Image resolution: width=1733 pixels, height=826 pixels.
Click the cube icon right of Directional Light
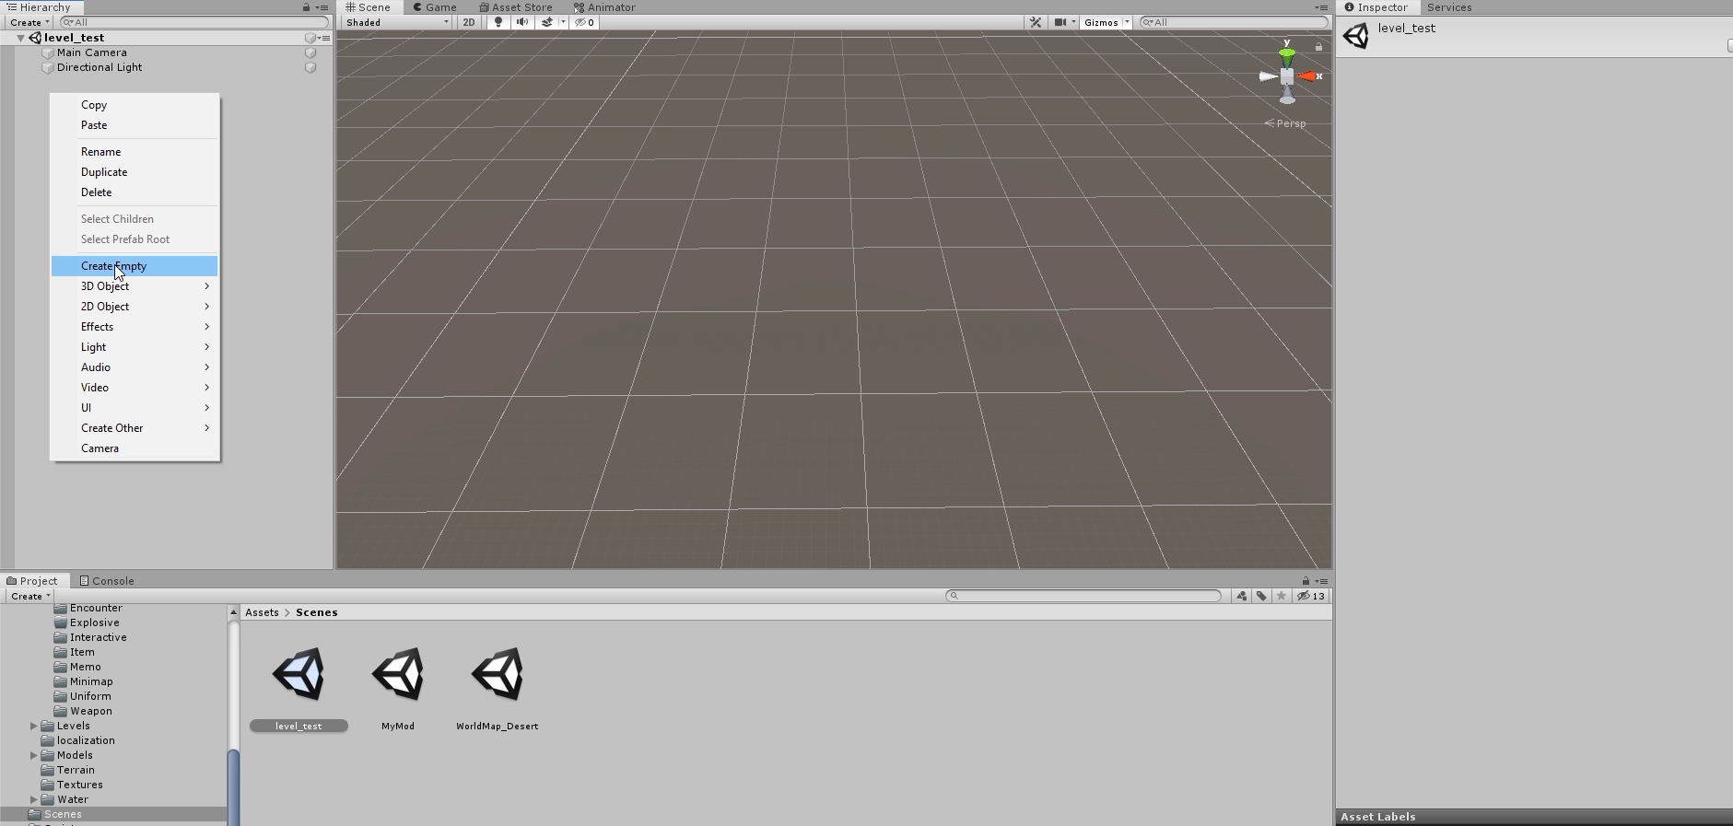click(x=310, y=67)
